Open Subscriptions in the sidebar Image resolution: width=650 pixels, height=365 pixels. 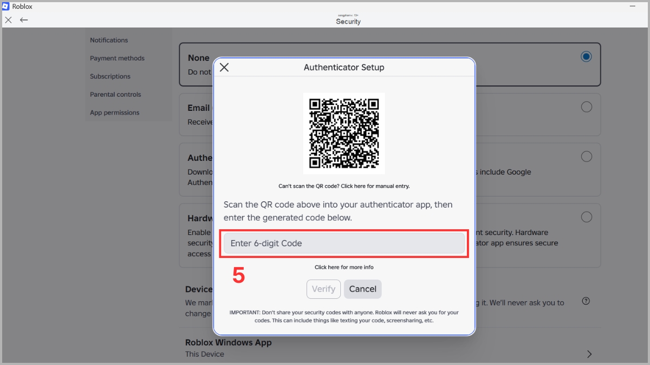(x=110, y=76)
